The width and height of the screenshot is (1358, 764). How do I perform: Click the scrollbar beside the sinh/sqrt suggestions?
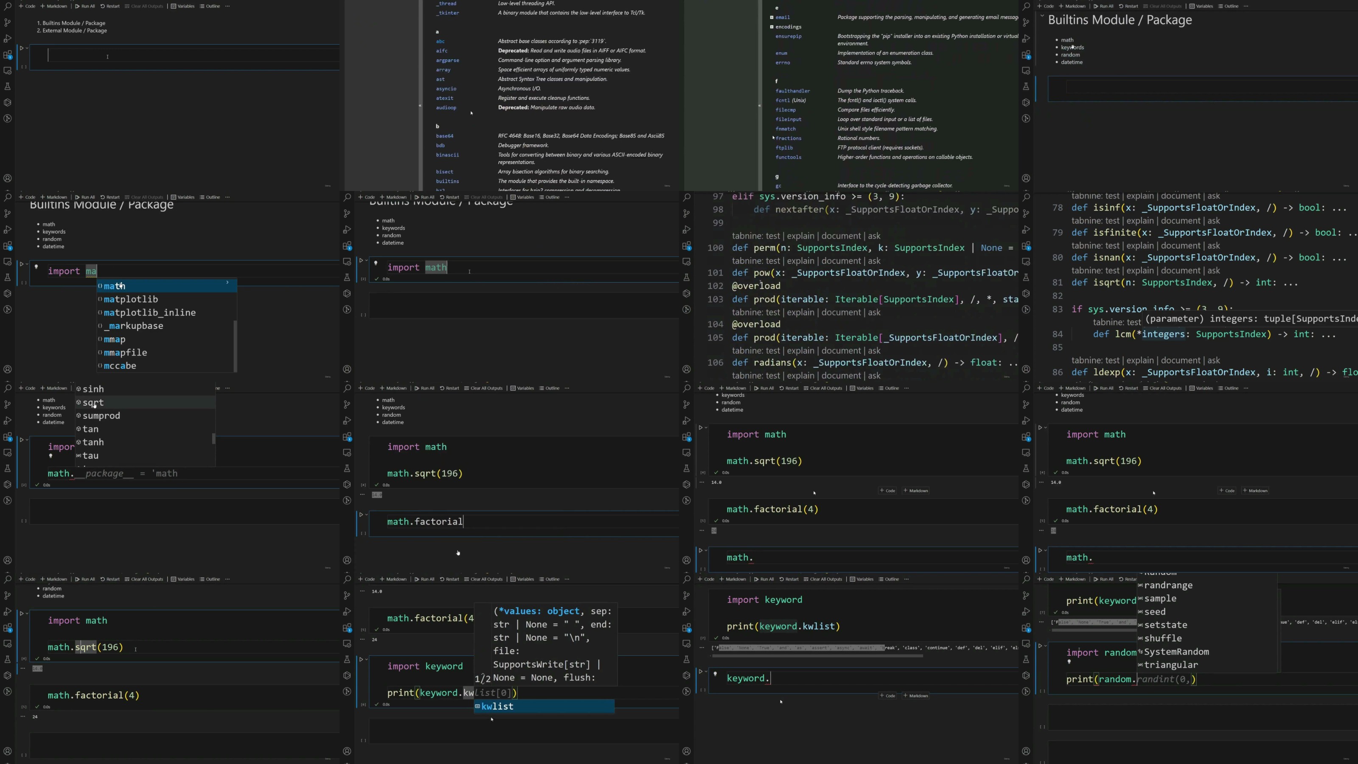coord(213,439)
